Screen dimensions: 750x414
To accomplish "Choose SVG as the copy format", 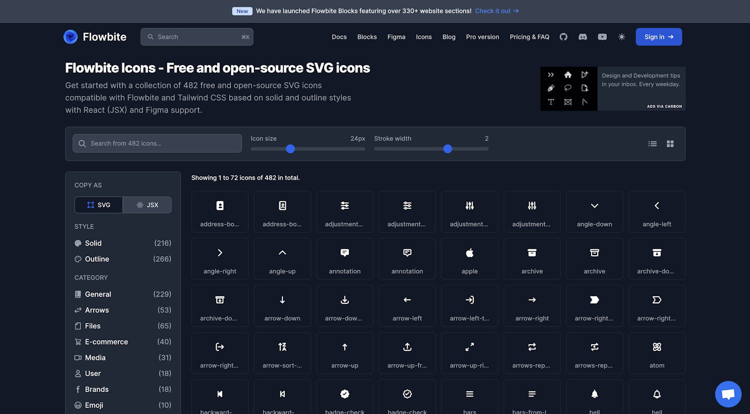I will 98,205.
